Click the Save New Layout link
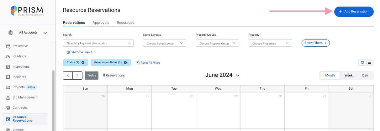 coord(79,52)
